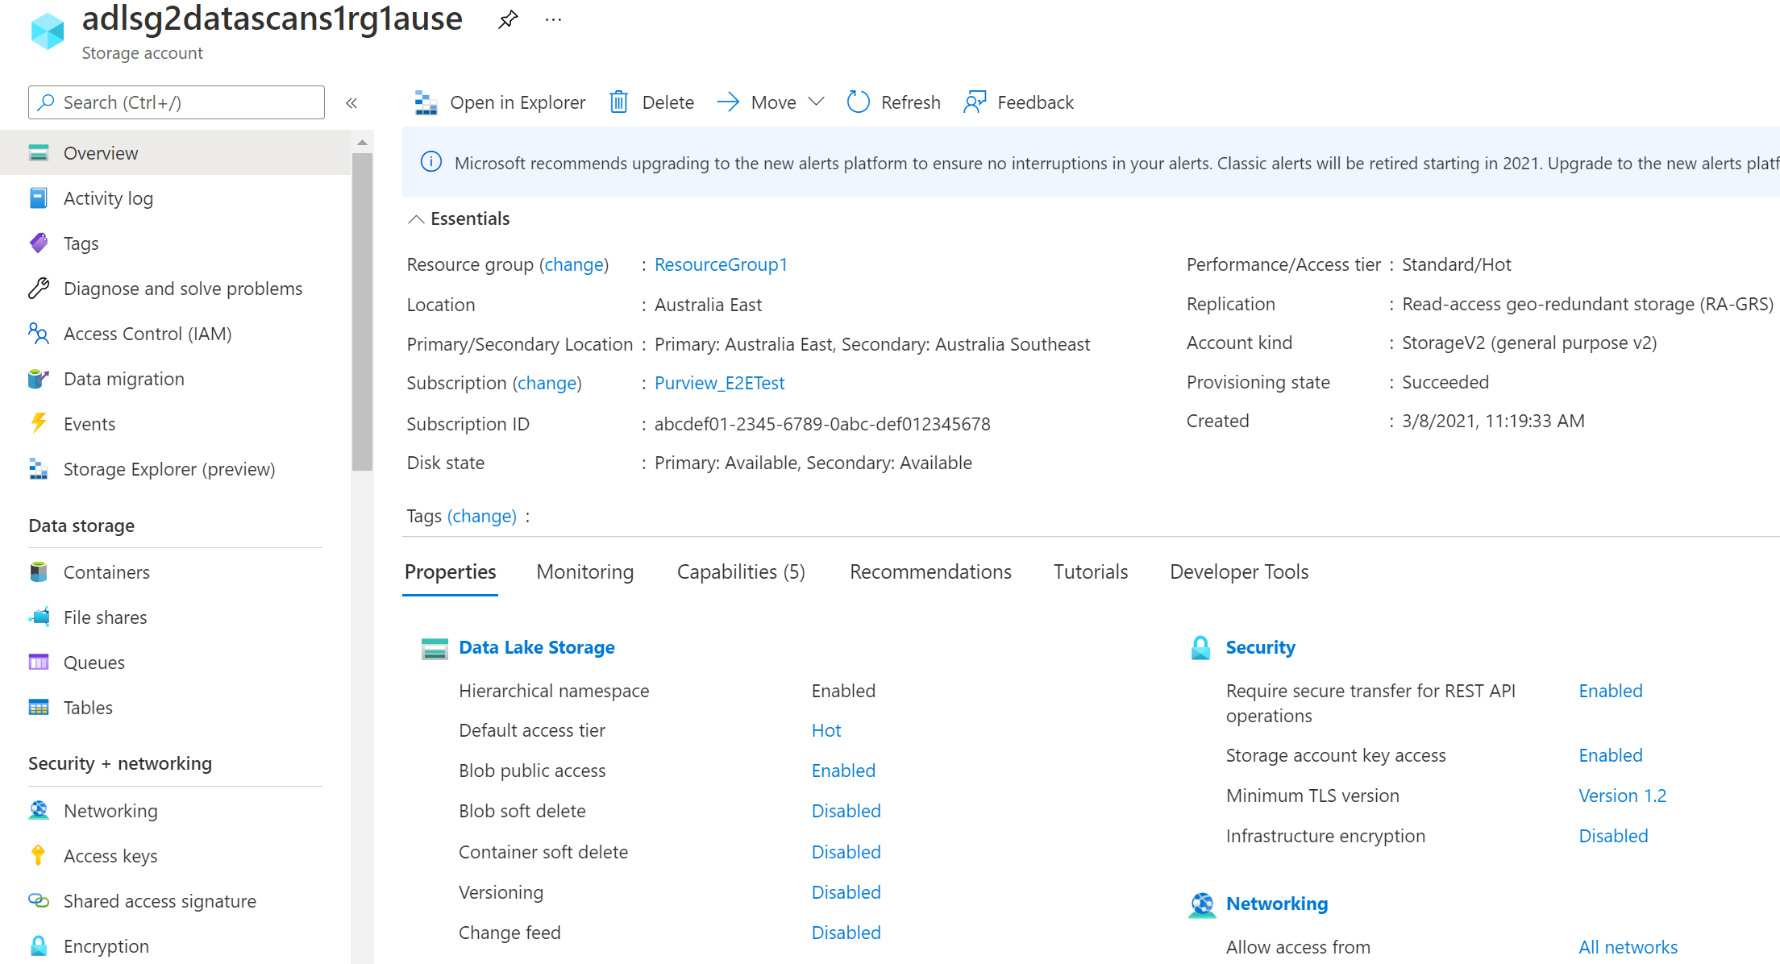Click the Storage Explorer preview icon
Screen dimensions: 1780x964
40,469
